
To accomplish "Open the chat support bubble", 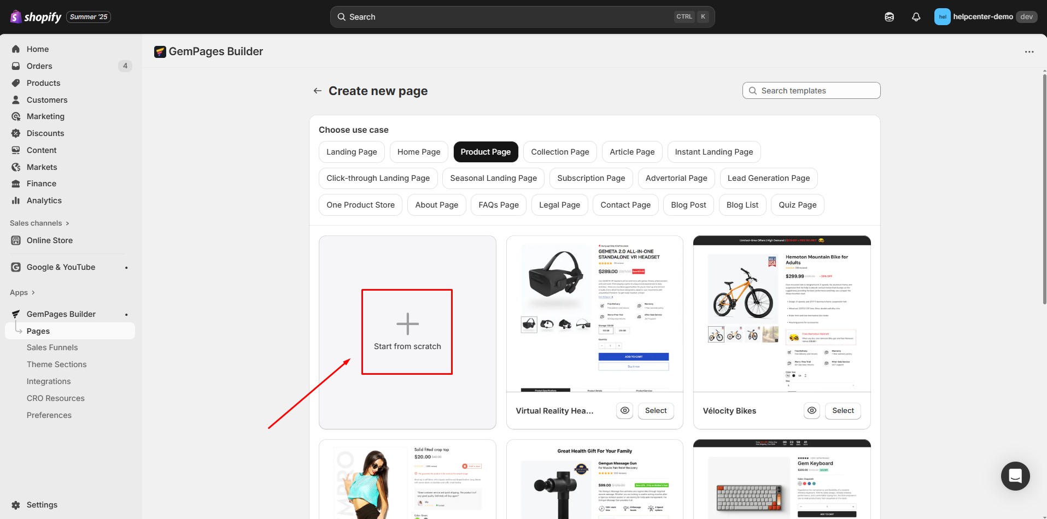I will tap(1015, 476).
